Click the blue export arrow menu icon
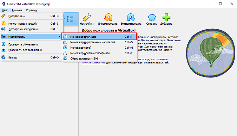 (x=3, y=29)
